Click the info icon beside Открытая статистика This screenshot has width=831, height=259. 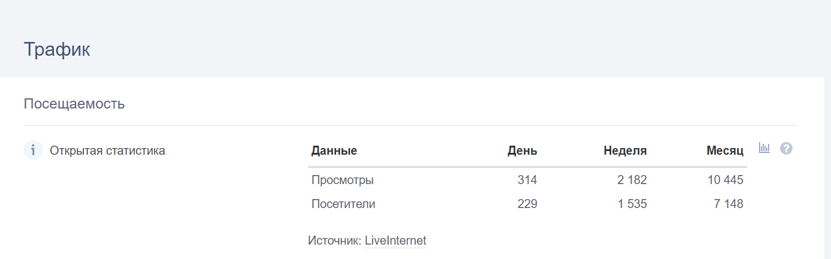point(33,150)
